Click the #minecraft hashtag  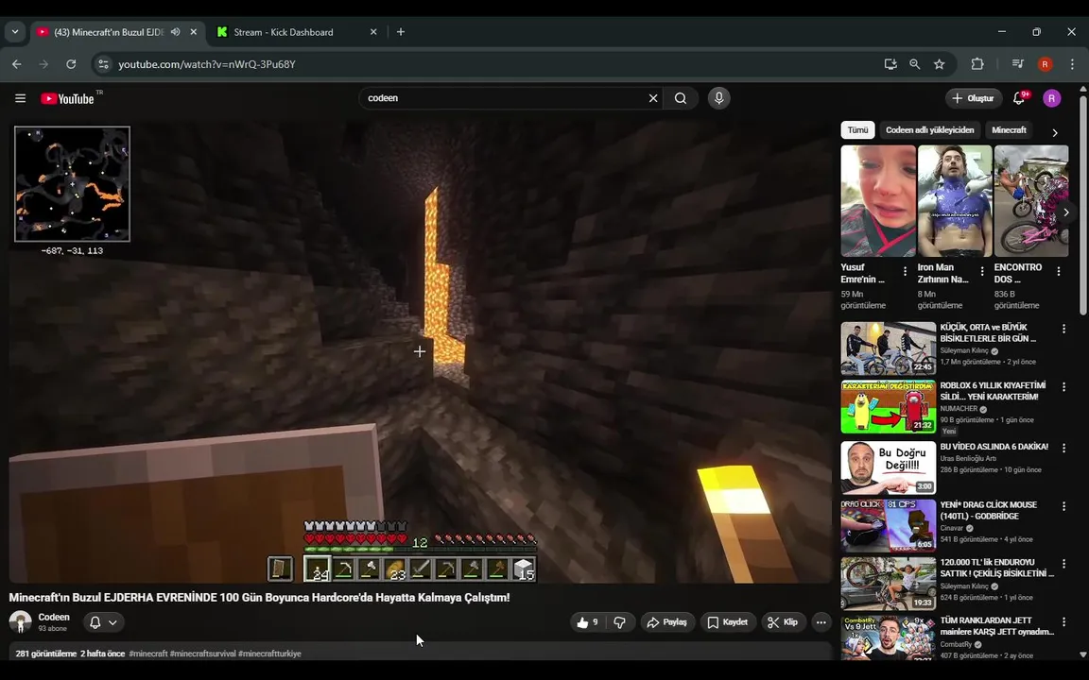(x=147, y=654)
